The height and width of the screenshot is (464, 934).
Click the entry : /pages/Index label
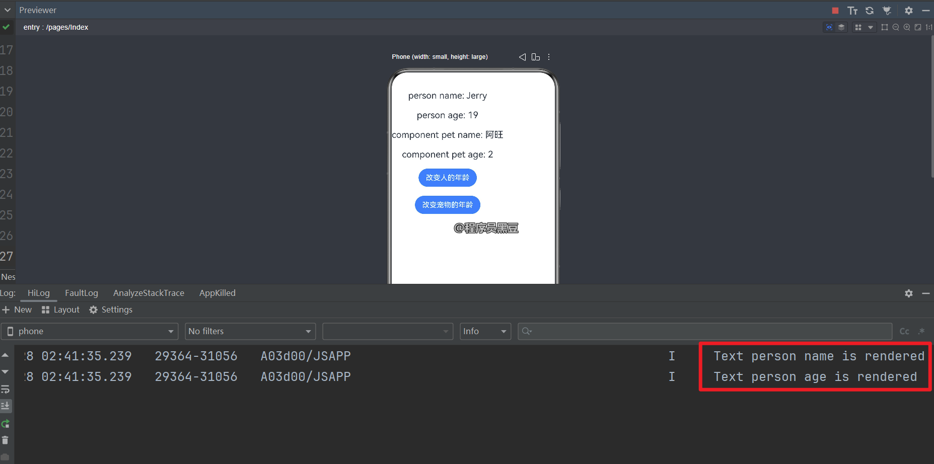pos(56,27)
